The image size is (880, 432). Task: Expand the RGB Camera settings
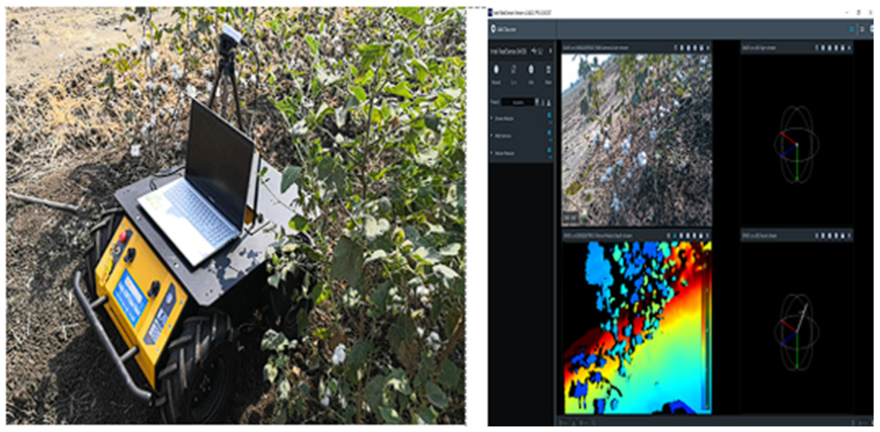pos(492,136)
